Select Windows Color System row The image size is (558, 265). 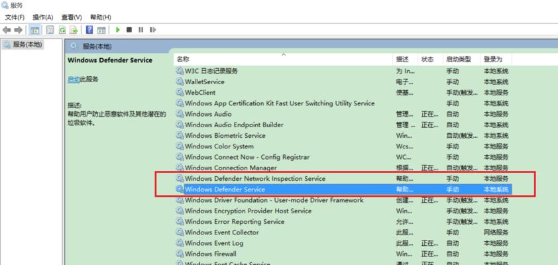(343, 146)
